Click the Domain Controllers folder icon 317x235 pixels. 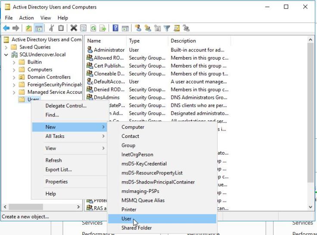[22, 77]
